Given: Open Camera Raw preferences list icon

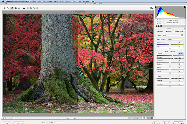Looking at the screenshot, I should point(28,8).
